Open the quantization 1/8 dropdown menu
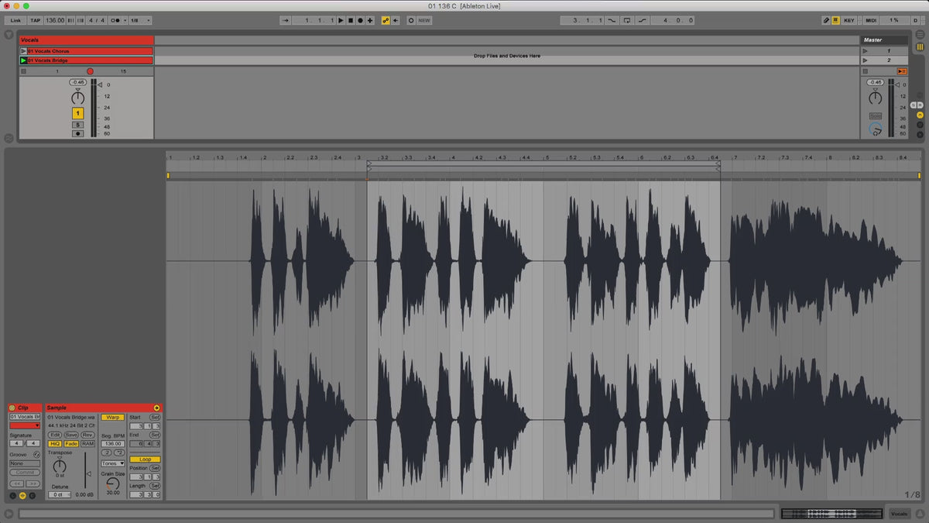 pos(140,20)
